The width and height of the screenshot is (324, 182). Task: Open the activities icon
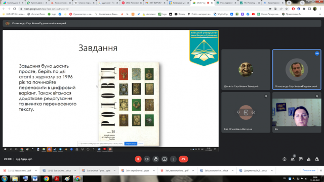click(x=309, y=159)
